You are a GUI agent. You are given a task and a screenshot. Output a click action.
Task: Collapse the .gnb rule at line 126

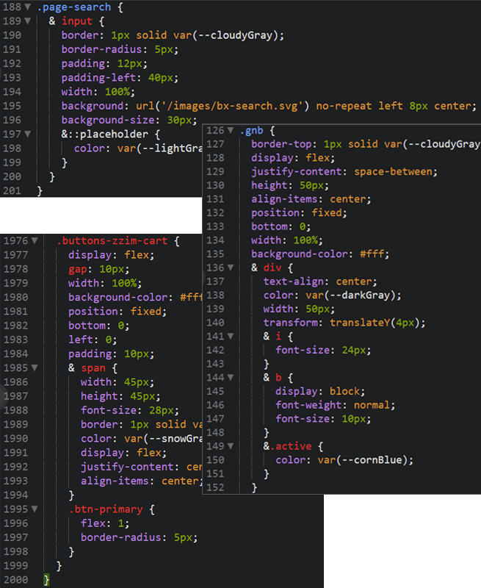coord(231,131)
